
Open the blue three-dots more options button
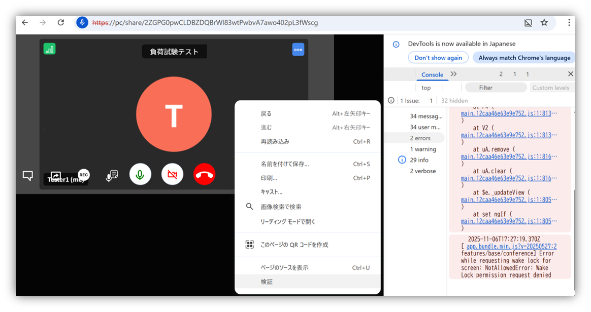(x=298, y=50)
